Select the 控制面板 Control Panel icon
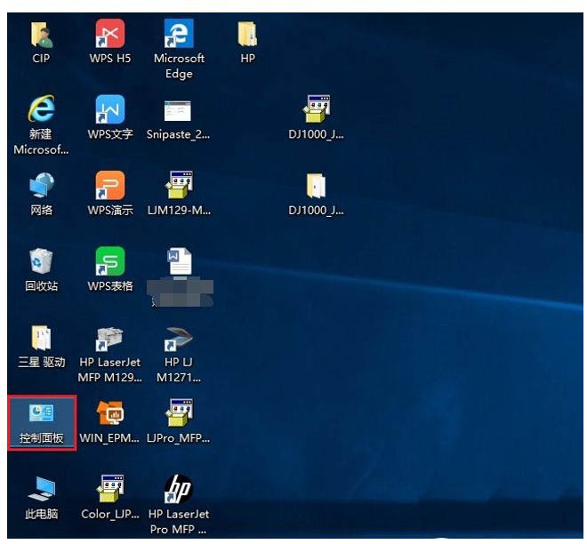The height and width of the screenshot is (544, 587). click(42, 423)
